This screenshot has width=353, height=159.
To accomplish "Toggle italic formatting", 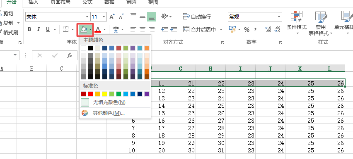I will point(39,29).
